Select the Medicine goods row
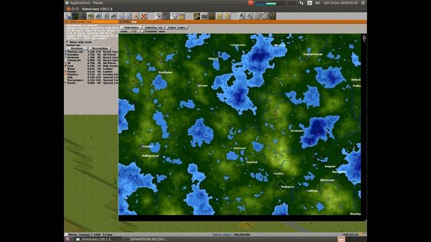431x242 pixels. click(x=92, y=57)
